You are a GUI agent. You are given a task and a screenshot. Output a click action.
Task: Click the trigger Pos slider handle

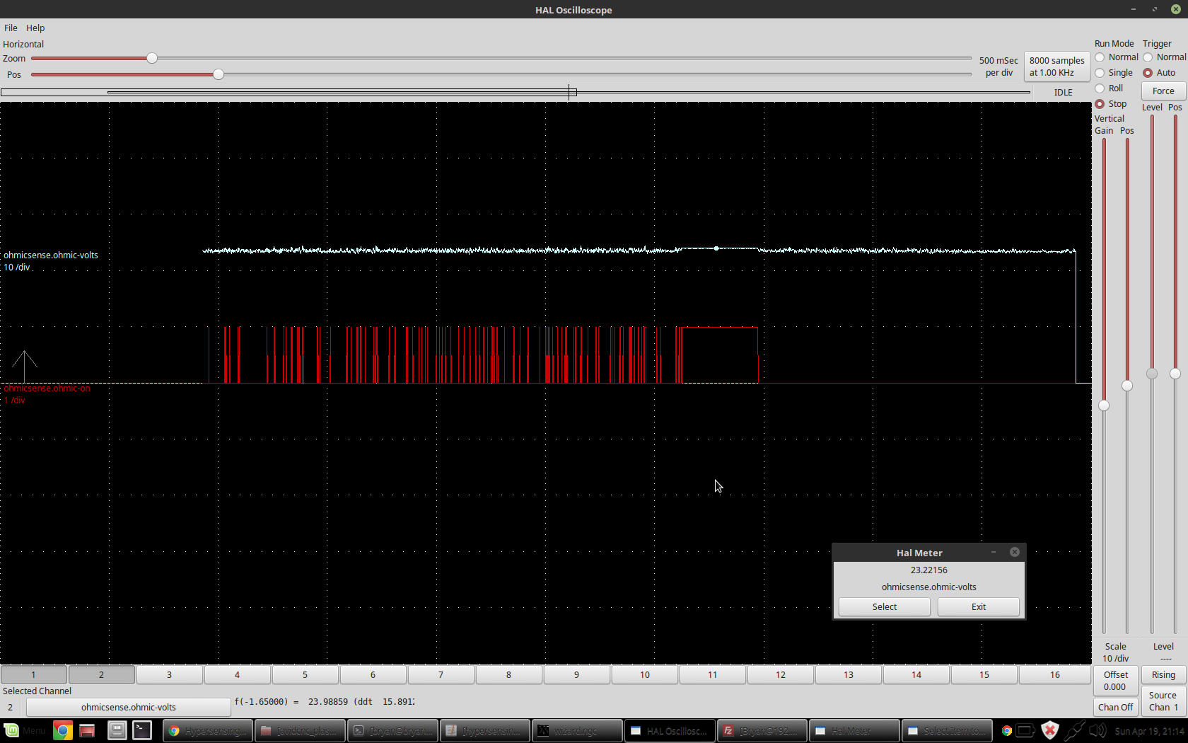(x=1175, y=374)
